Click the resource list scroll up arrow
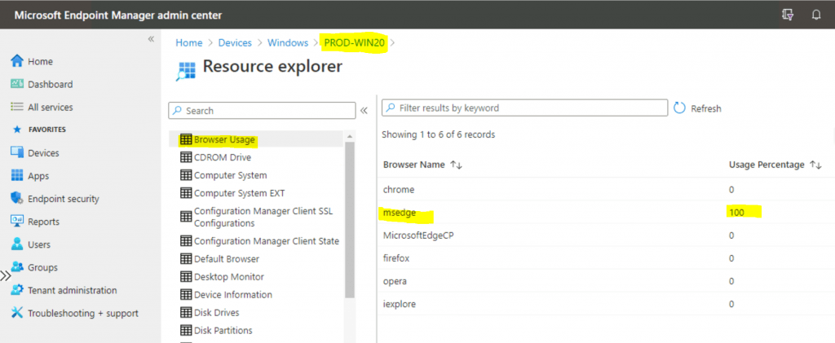Screen dimensions: 835x343 point(349,137)
